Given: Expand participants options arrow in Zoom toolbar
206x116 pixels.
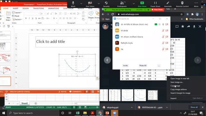Looking at the screenshot, I should (134, 4).
